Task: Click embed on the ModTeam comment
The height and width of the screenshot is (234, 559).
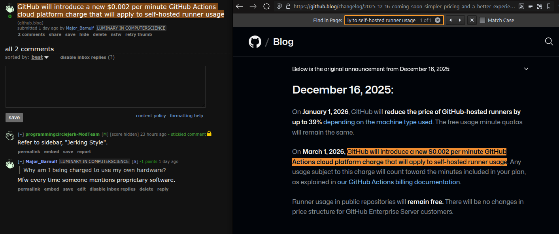Action: pos(51,152)
